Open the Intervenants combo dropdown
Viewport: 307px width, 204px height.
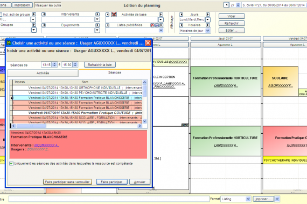[97, 19]
